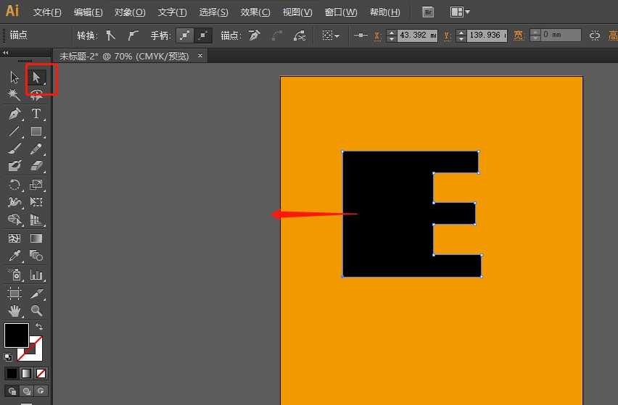Open the arrange documents dropdown

click(460, 12)
